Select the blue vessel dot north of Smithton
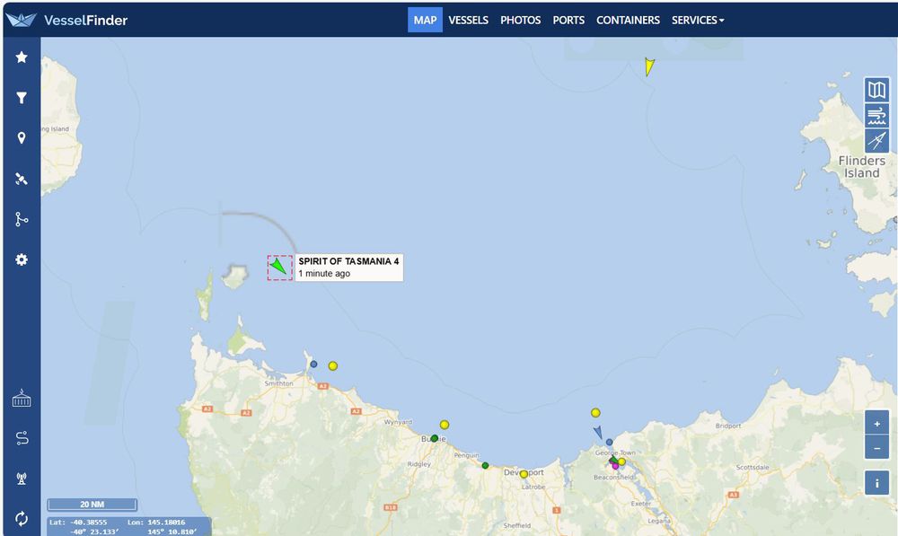Image resolution: width=898 pixels, height=536 pixels. pos(313,364)
